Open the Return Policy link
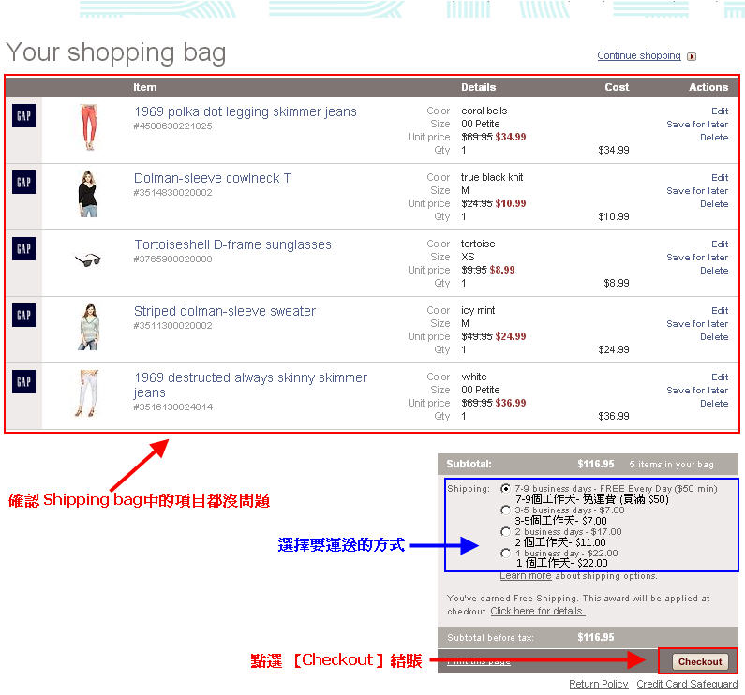This screenshot has width=745, height=695. [x=598, y=684]
